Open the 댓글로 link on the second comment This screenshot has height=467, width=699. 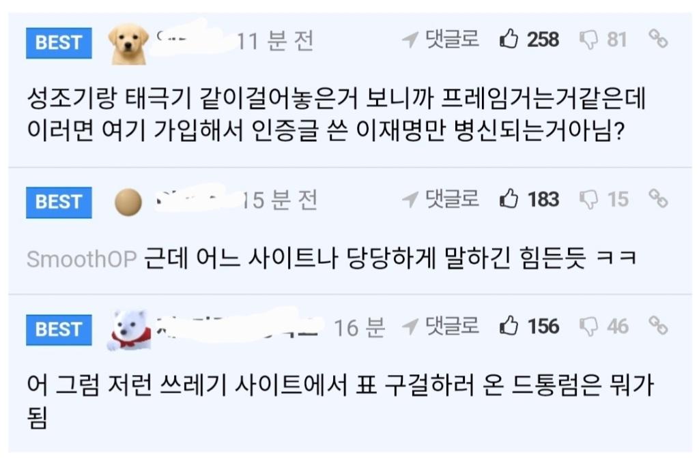(x=452, y=200)
